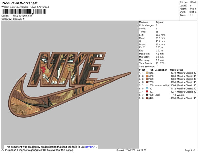
Task: Click the width value '6.84 in'
Action: (x=193, y=12)
